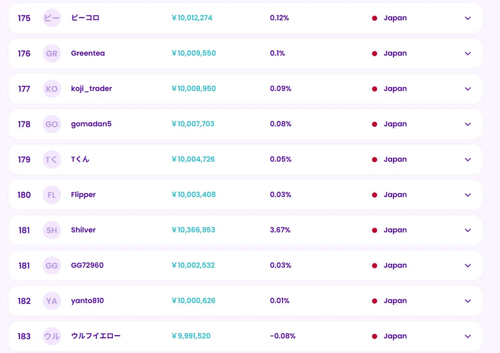500x353 pixels.
Task: Click the GR avatar icon for Greentea
Action: [x=52, y=54]
